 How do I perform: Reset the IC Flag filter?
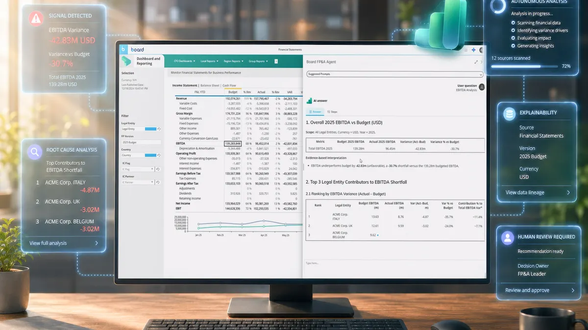[158, 169]
